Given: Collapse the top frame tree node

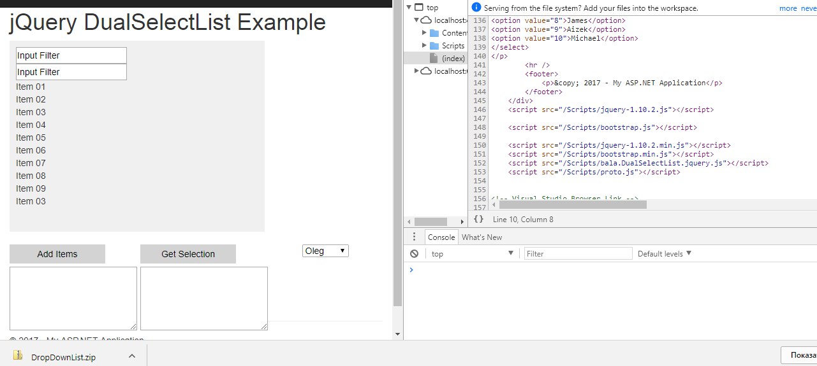Looking at the screenshot, I should coord(409,8).
